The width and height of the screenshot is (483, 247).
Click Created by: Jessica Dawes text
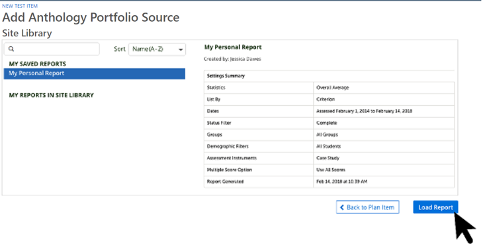tap(232, 59)
